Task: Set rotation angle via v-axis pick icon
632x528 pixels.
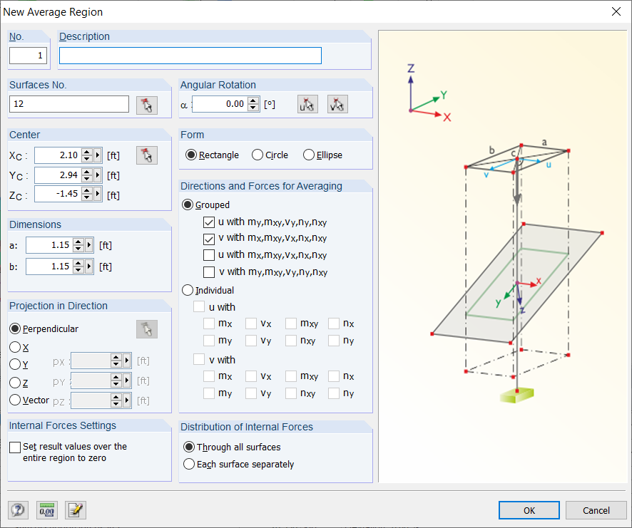Action: point(337,103)
